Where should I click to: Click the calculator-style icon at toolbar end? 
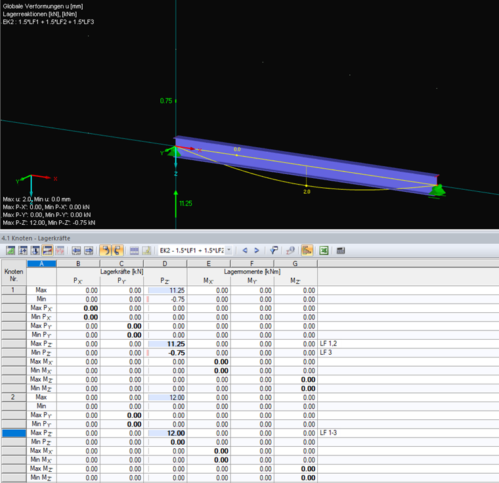point(341,250)
